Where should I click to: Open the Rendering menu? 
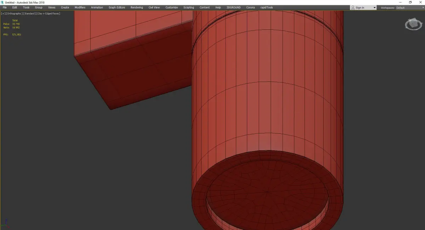click(137, 7)
